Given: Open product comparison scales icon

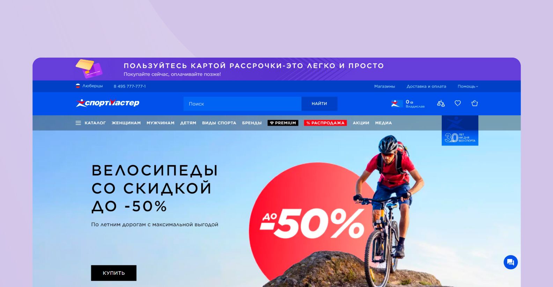Looking at the screenshot, I should click(x=441, y=103).
